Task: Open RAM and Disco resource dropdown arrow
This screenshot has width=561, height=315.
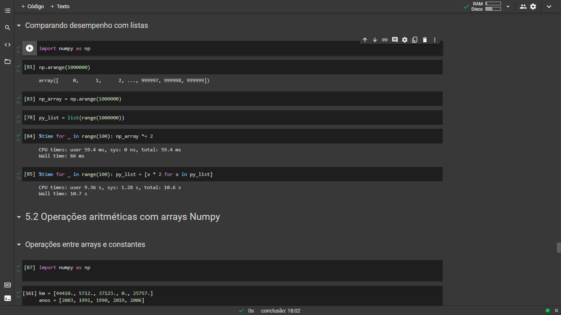Action: coord(508,7)
